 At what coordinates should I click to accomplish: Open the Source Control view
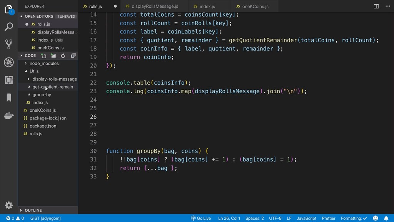pos(9,44)
